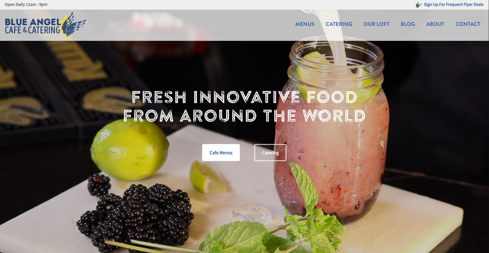Screen dimensions: 489x253
Task: Click Sign Up For Frequent Flyer Deals
Action: click(454, 4)
